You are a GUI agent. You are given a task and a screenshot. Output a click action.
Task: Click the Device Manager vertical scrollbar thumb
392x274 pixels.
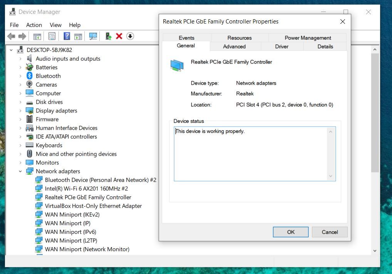pos(375,112)
